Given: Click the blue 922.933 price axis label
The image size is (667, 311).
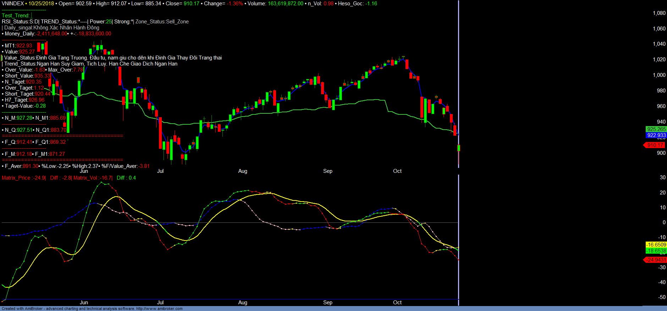Looking at the screenshot, I should coord(656,135).
